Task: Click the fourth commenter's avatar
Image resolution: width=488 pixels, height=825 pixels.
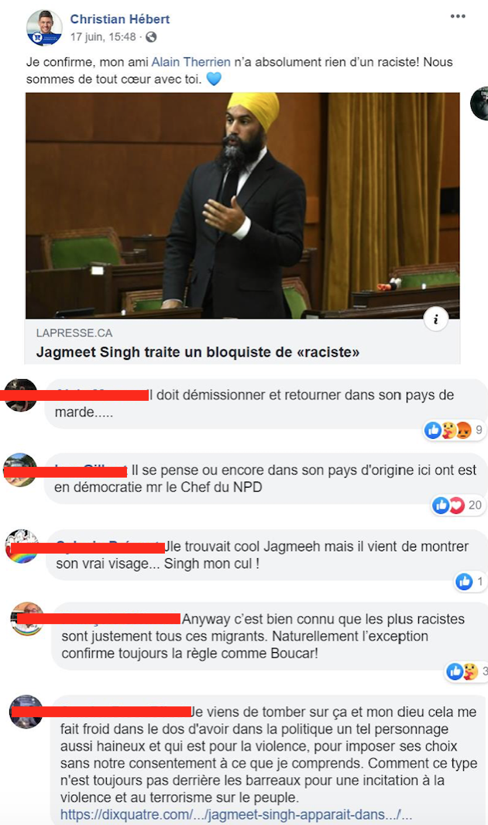Action: [27, 619]
